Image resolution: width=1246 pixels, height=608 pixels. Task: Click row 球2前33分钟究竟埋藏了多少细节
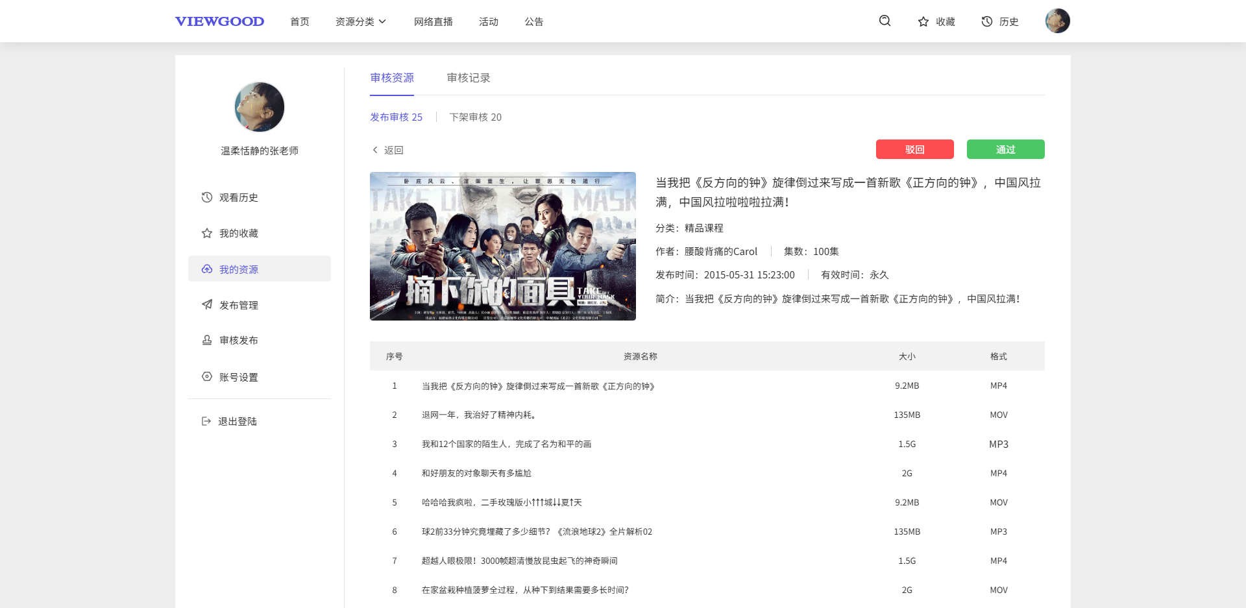click(707, 531)
